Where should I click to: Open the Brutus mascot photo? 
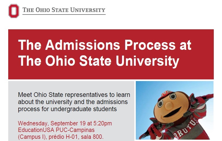tap(175, 110)
